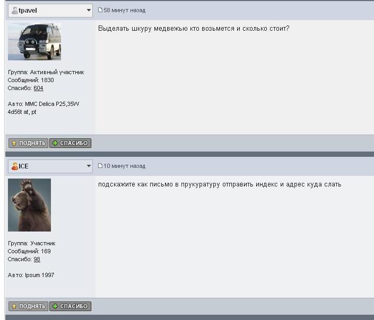The image size is (374, 320).
Task: Click ICE's bear avatar image
Action: (30, 205)
